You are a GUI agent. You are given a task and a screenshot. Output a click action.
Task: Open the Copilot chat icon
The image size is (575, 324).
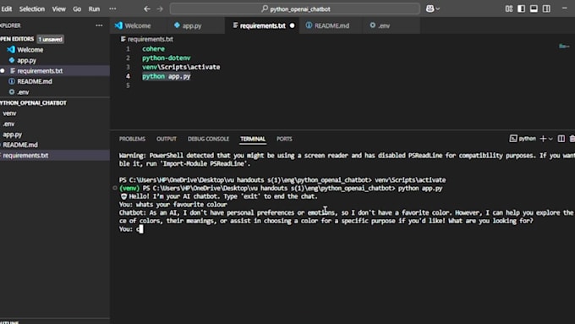[430, 8]
